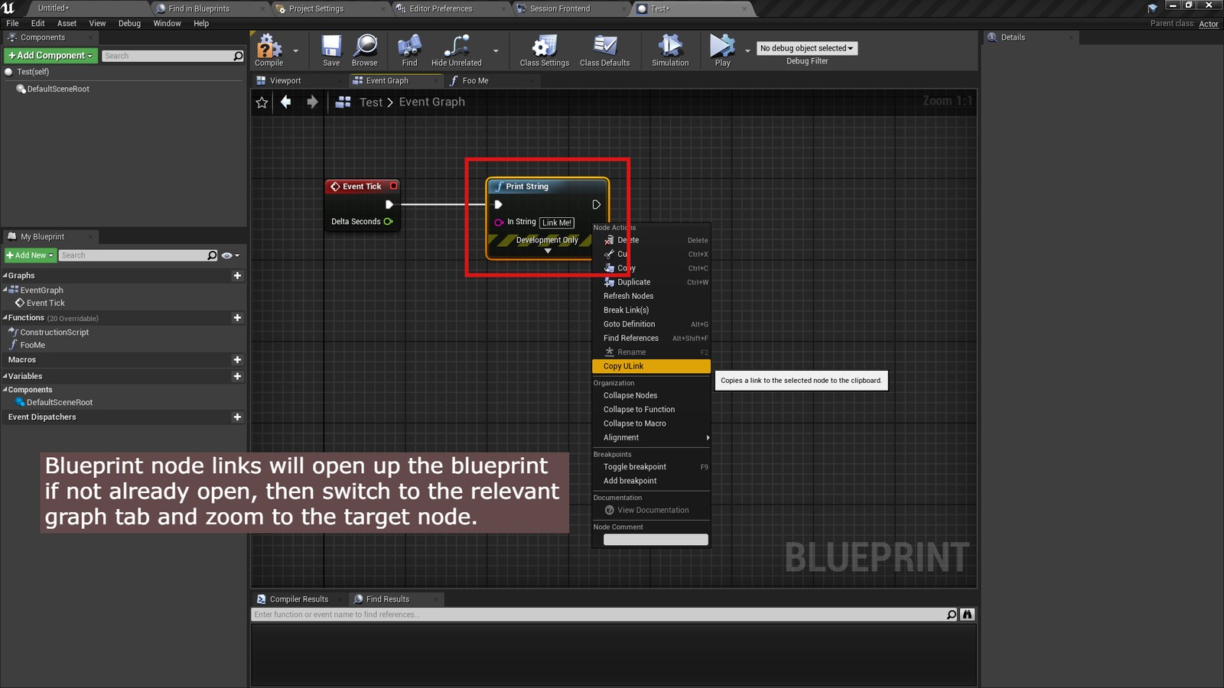Add new graph with plus icon
This screenshot has height=688, width=1224.
pos(237,275)
